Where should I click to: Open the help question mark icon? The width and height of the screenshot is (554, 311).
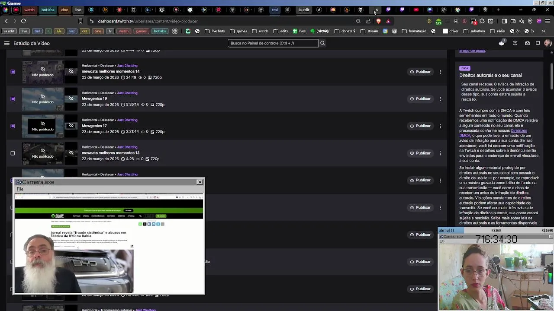click(515, 43)
